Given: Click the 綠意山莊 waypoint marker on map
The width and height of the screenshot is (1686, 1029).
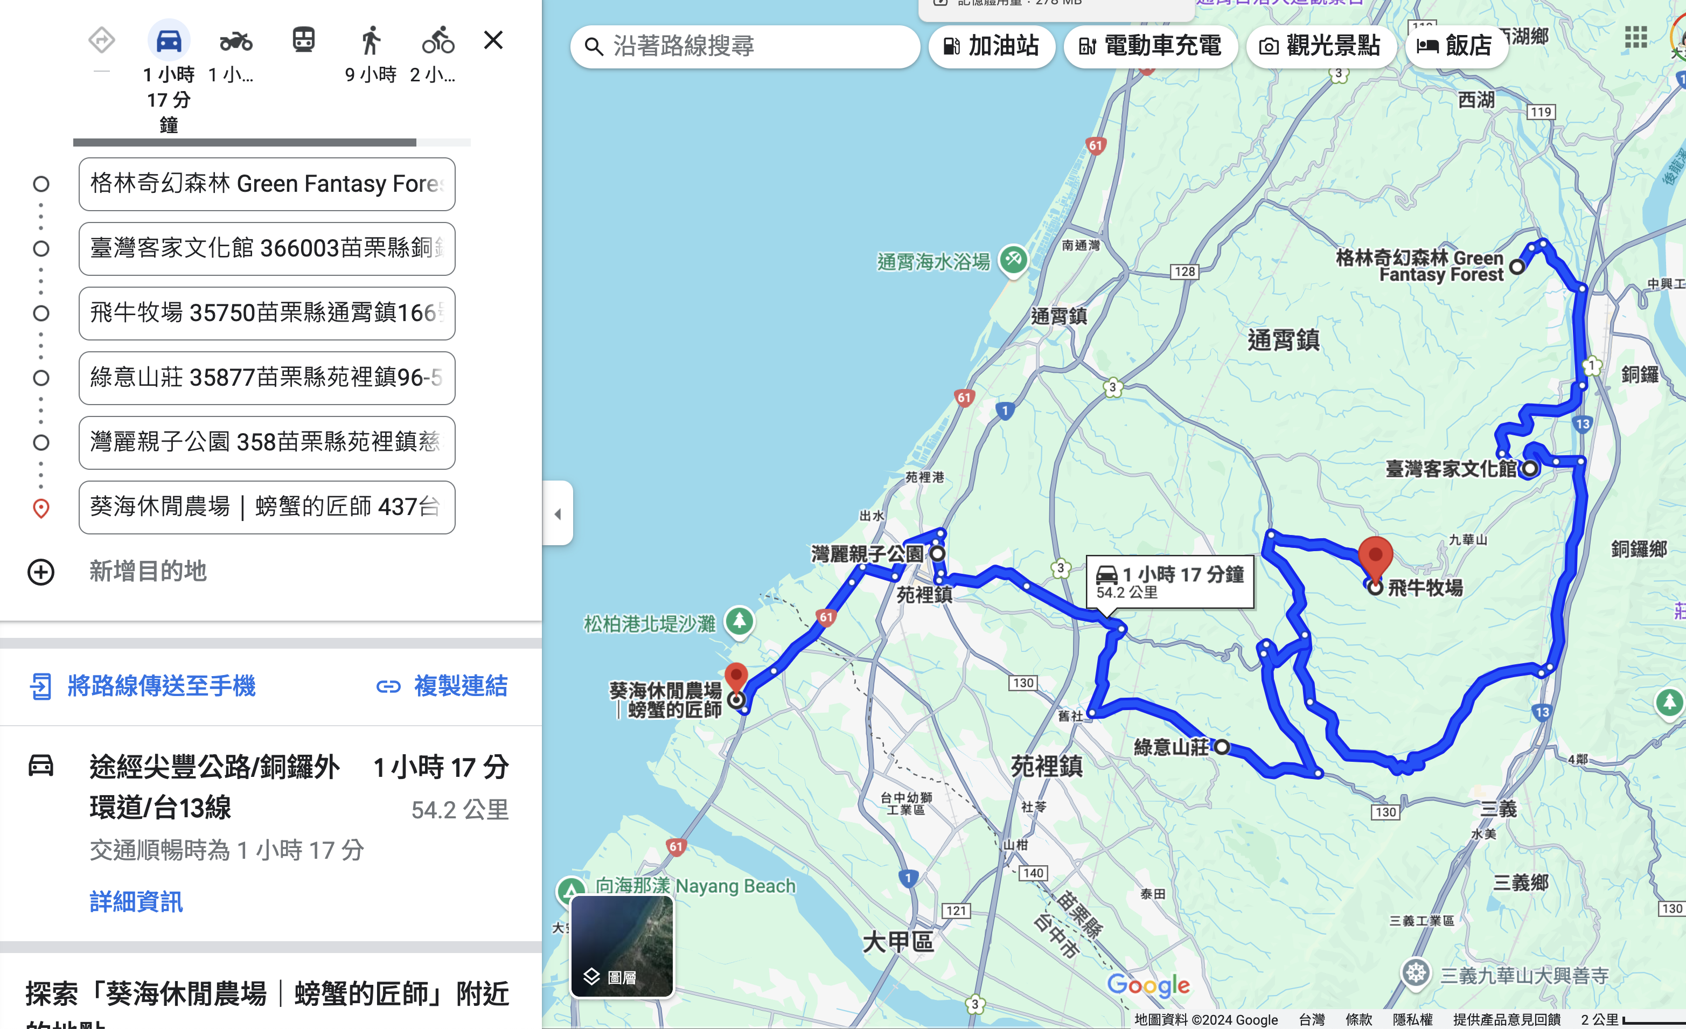Looking at the screenshot, I should pyautogui.click(x=1221, y=747).
